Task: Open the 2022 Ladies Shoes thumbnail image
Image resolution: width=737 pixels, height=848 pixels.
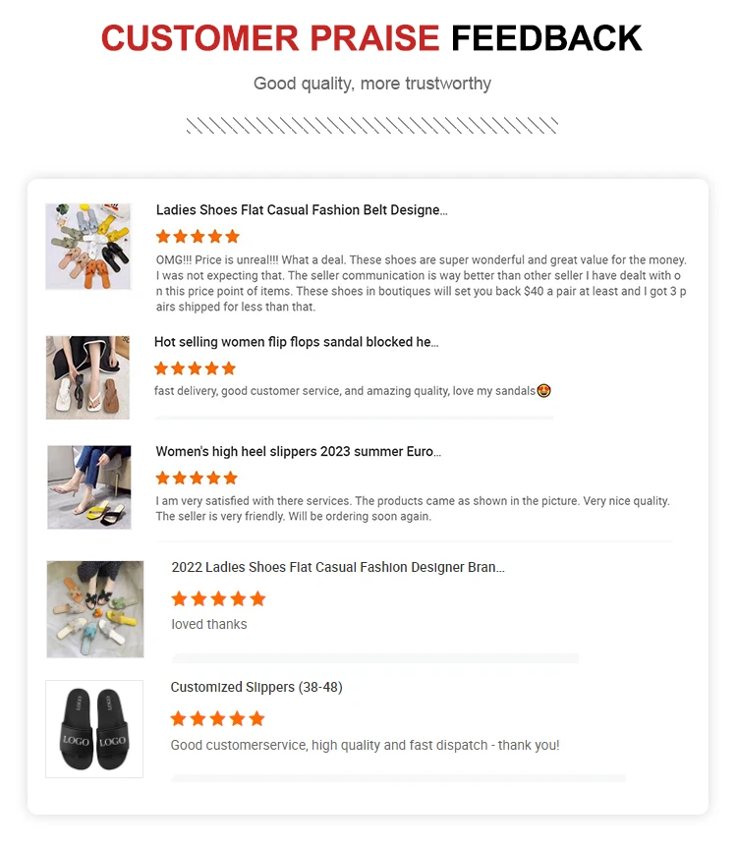Action: (94, 609)
